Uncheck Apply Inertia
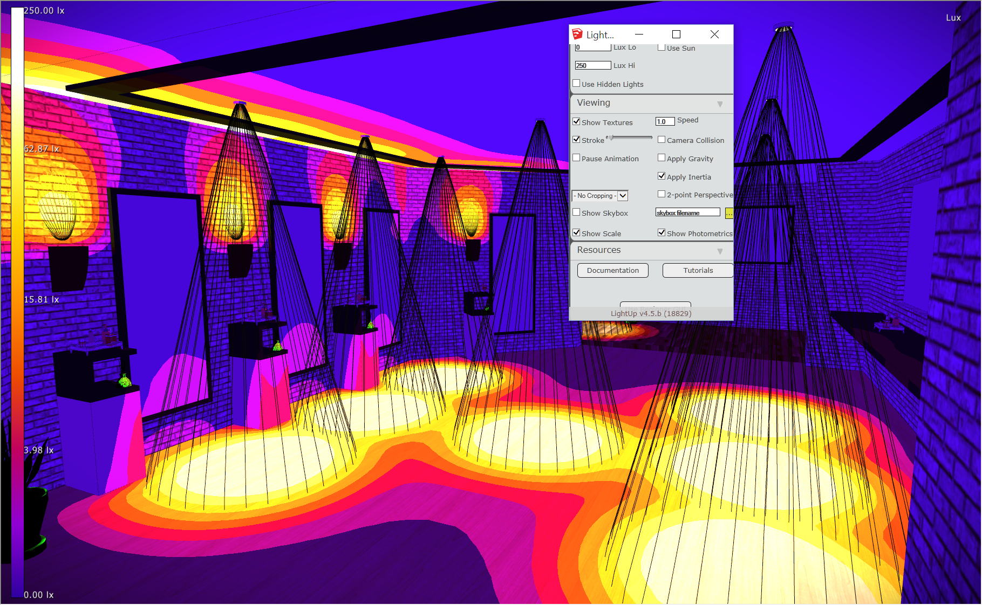This screenshot has width=982, height=605. click(x=662, y=176)
